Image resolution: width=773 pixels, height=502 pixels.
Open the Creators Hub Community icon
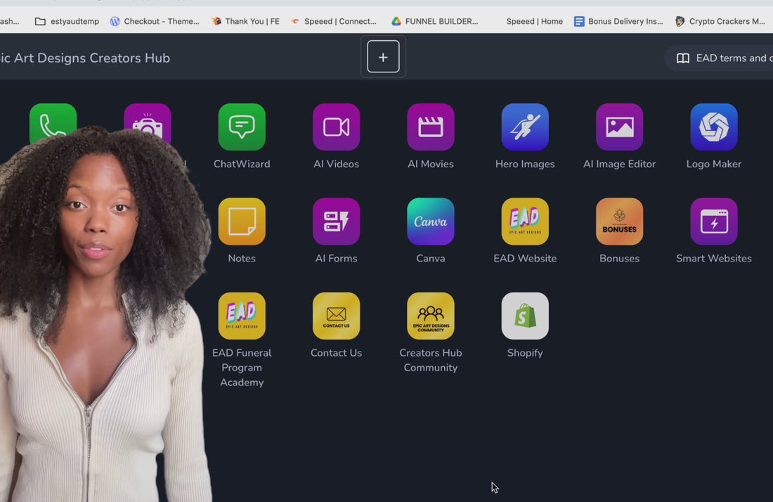(x=430, y=316)
